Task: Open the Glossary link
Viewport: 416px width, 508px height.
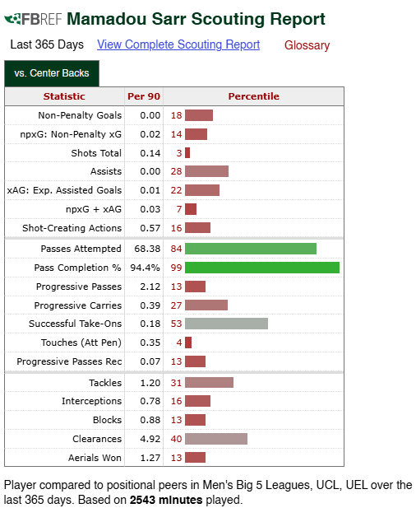Action: [x=307, y=45]
